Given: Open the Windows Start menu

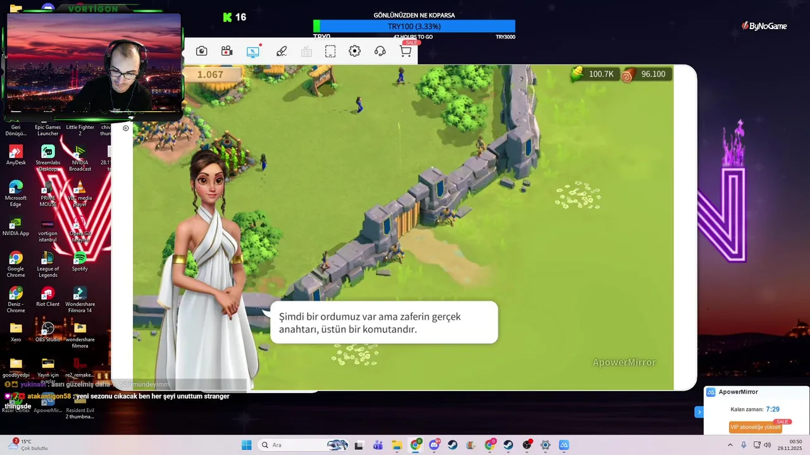Looking at the screenshot, I should [246, 445].
